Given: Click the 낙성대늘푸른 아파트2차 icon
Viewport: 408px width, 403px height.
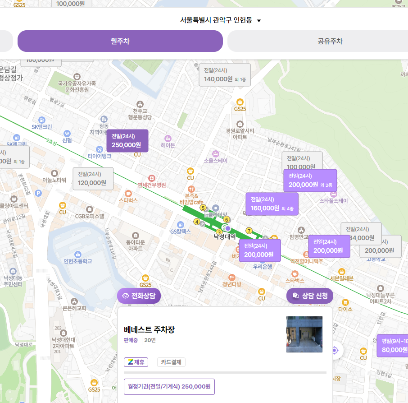Looking at the screenshot, I should click(381, 288).
